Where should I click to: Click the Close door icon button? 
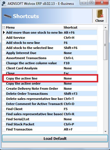(99, 16)
